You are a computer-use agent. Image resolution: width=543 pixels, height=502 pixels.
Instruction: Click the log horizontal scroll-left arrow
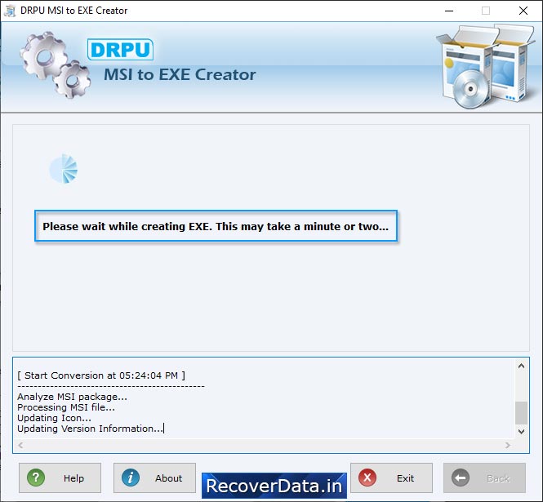click(x=20, y=445)
